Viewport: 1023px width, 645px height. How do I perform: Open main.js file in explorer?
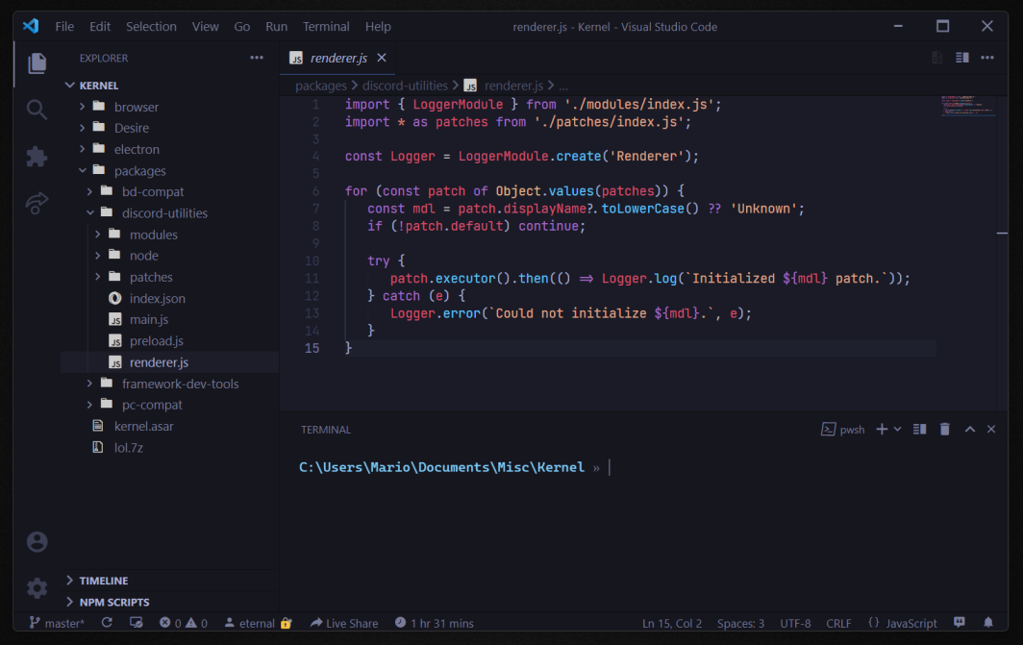pos(169,319)
